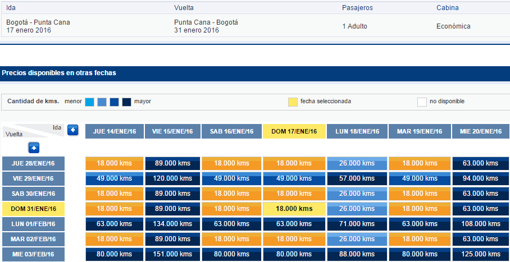Select the VIE 29/ENE/16 return row header

coord(34,178)
